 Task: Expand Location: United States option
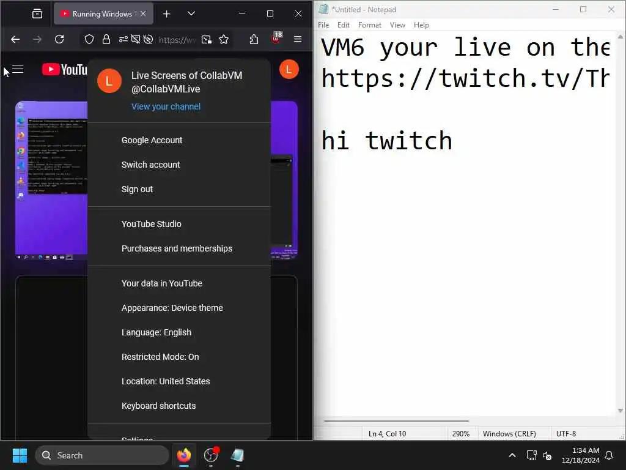point(179,381)
